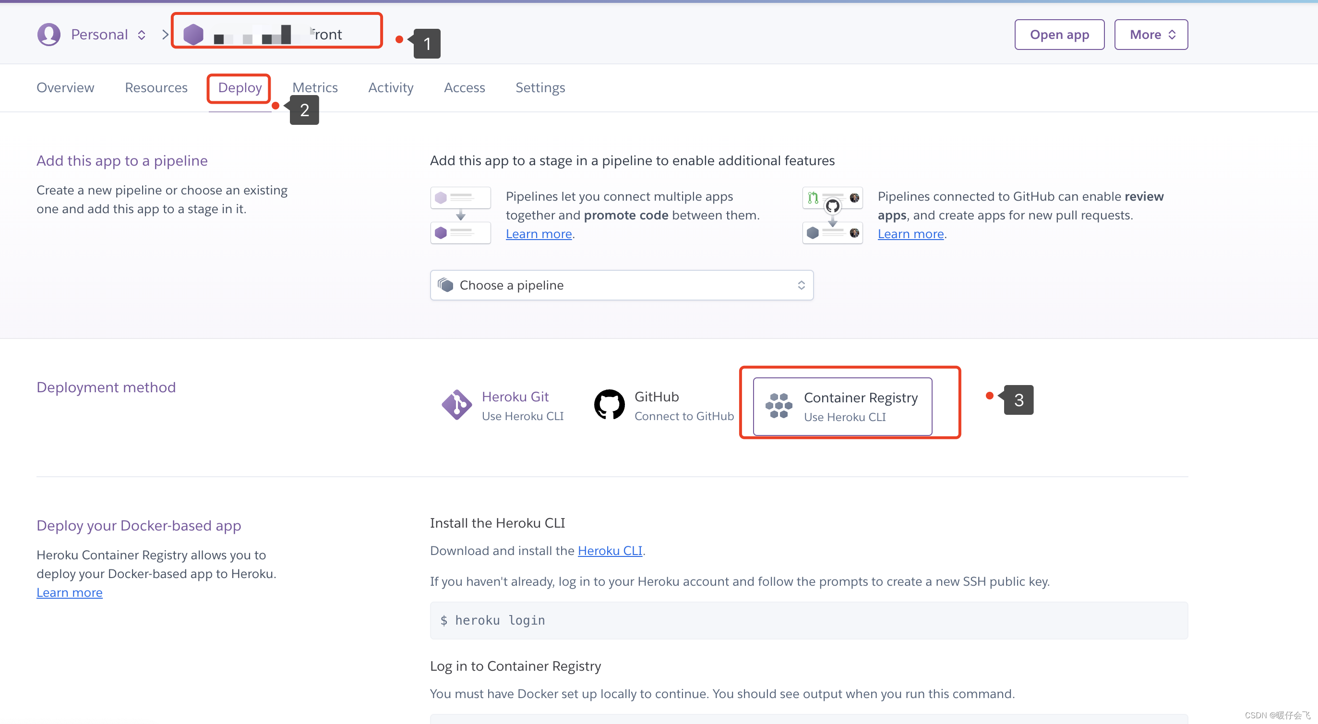Click the Personal account avatar icon
This screenshot has height=724, width=1318.
click(x=49, y=34)
